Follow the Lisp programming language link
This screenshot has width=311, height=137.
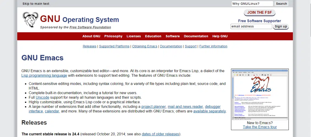pos(44,75)
